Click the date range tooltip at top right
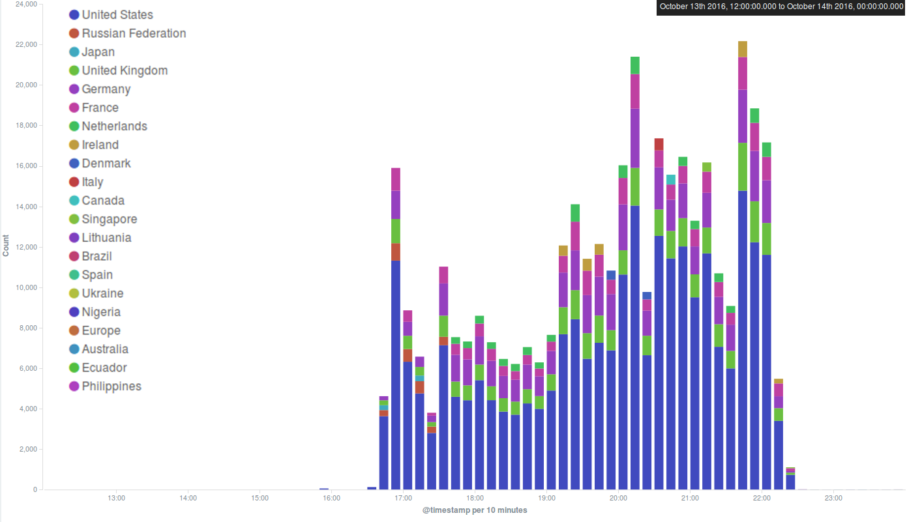 click(x=781, y=7)
